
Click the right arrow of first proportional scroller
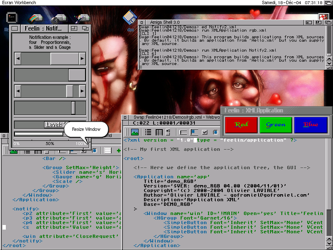[x=82, y=58]
